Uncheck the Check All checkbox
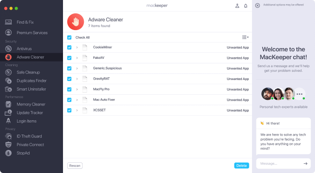This screenshot has height=173, width=315. 69,37
